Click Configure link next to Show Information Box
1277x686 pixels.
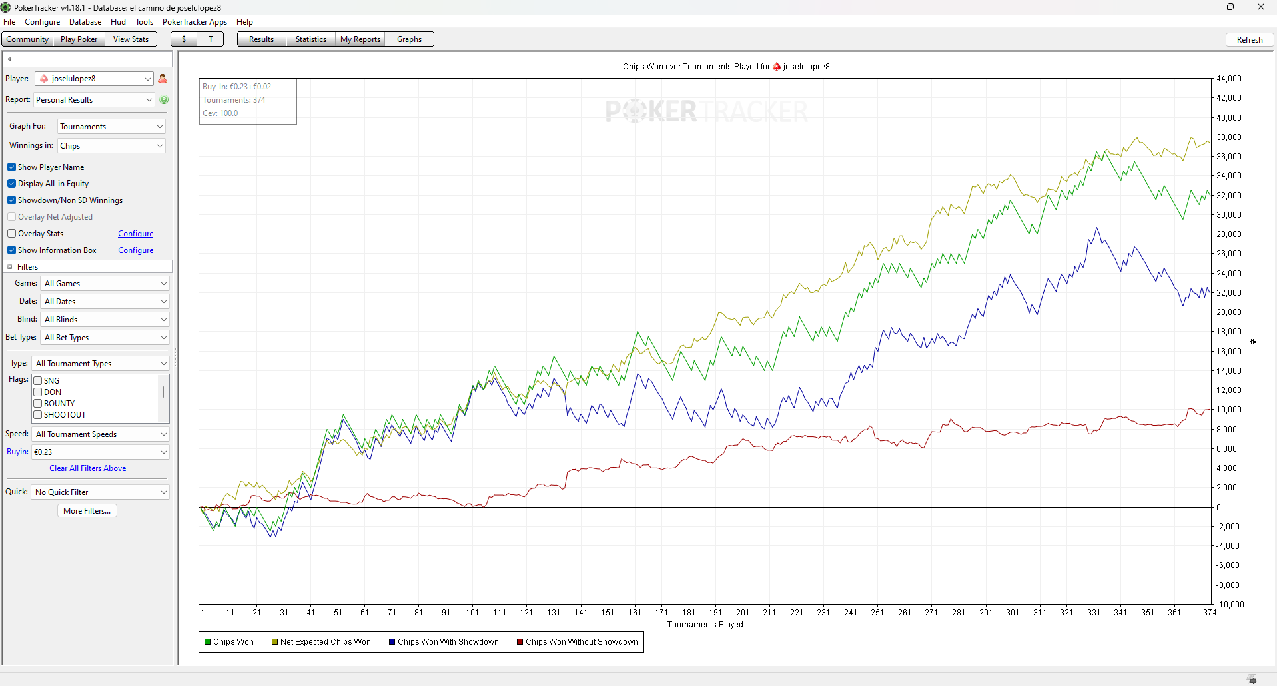(135, 251)
